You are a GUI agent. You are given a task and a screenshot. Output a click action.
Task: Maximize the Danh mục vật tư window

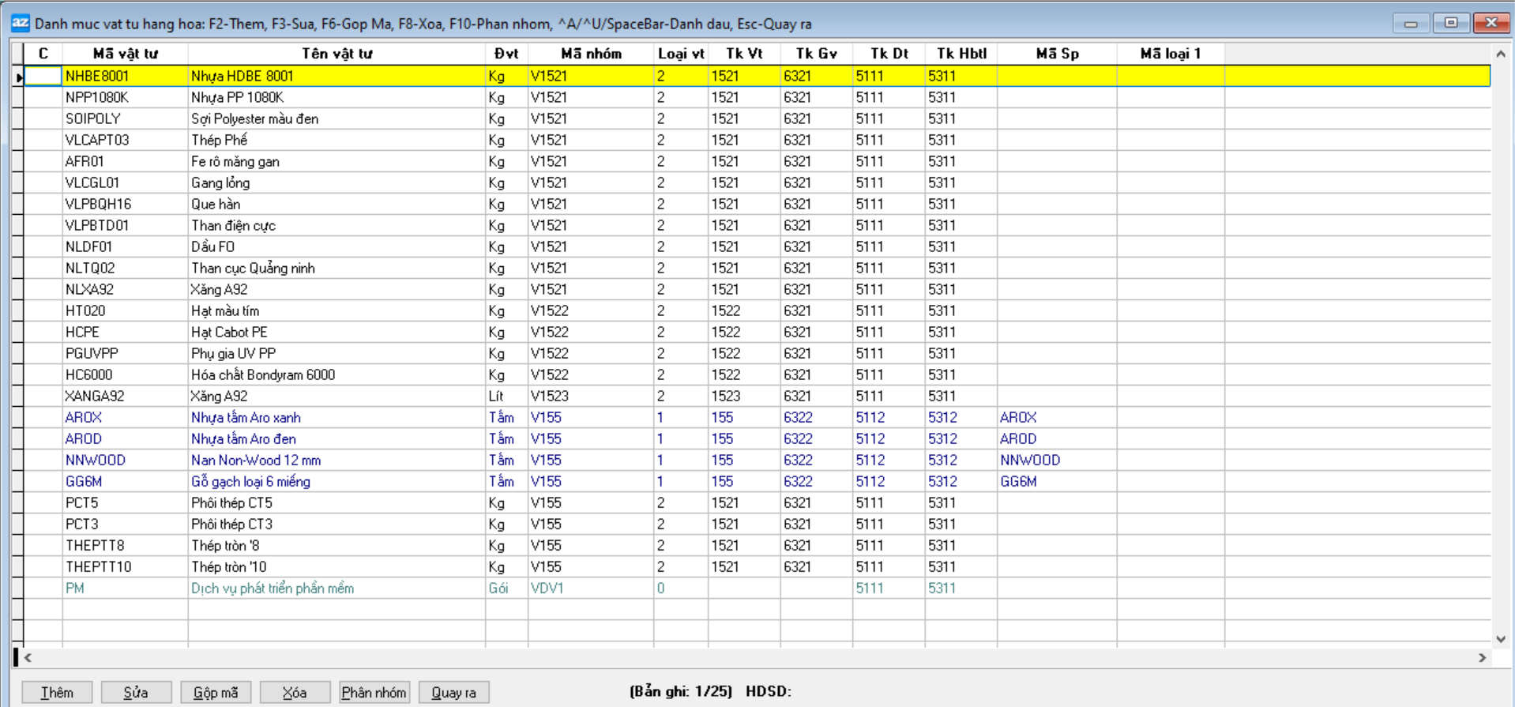coord(1451,23)
